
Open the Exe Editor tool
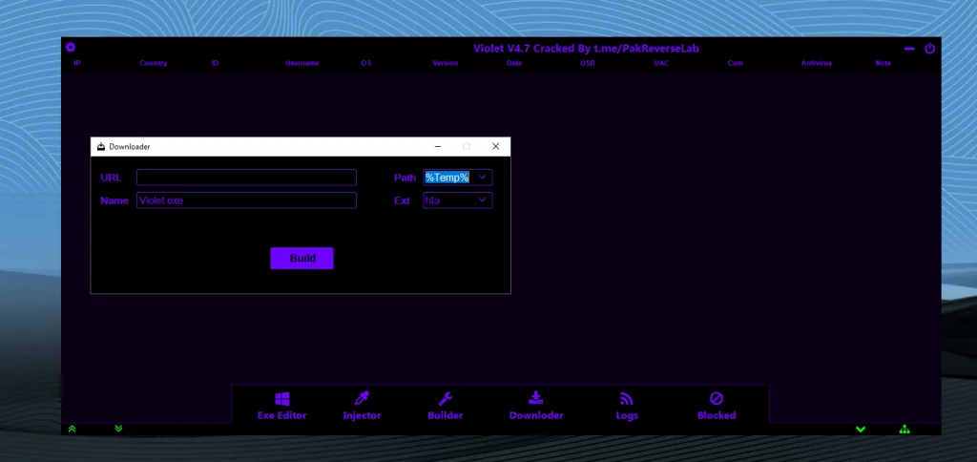(x=282, y=405)
